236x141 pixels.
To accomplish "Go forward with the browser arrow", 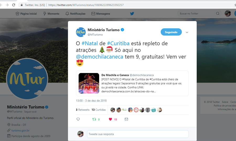I will pyautogui.click(x=7, y=5).
